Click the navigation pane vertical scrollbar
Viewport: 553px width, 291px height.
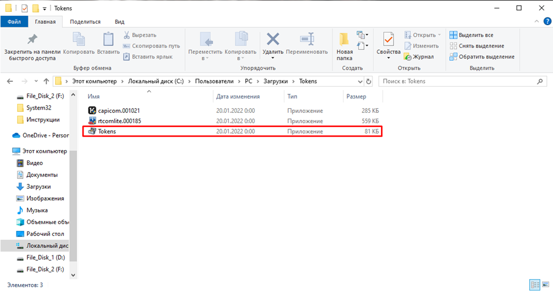[x=73, y=206]
